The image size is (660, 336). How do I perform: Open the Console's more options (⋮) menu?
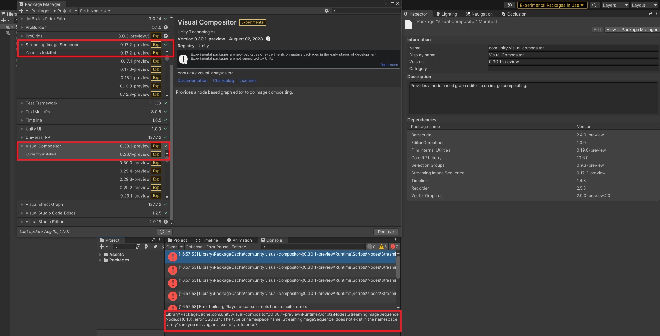(395, 240)
